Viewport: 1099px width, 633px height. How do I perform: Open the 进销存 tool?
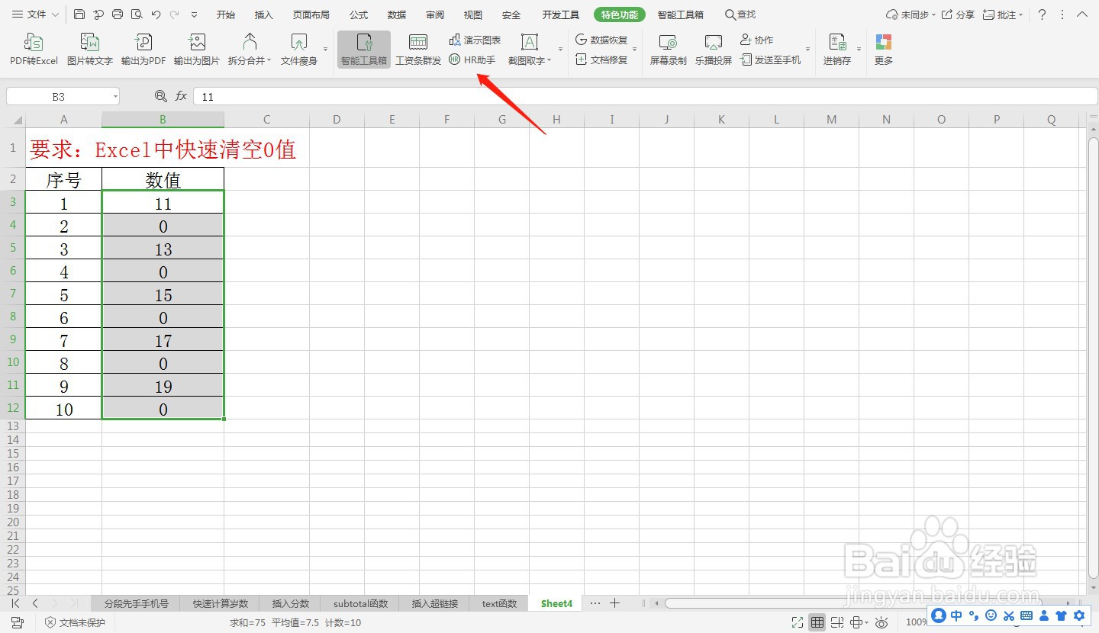[837, 50]
